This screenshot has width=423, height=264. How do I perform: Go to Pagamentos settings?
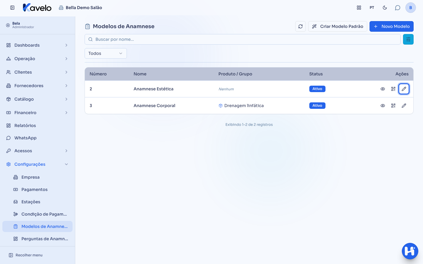point(37,189)
